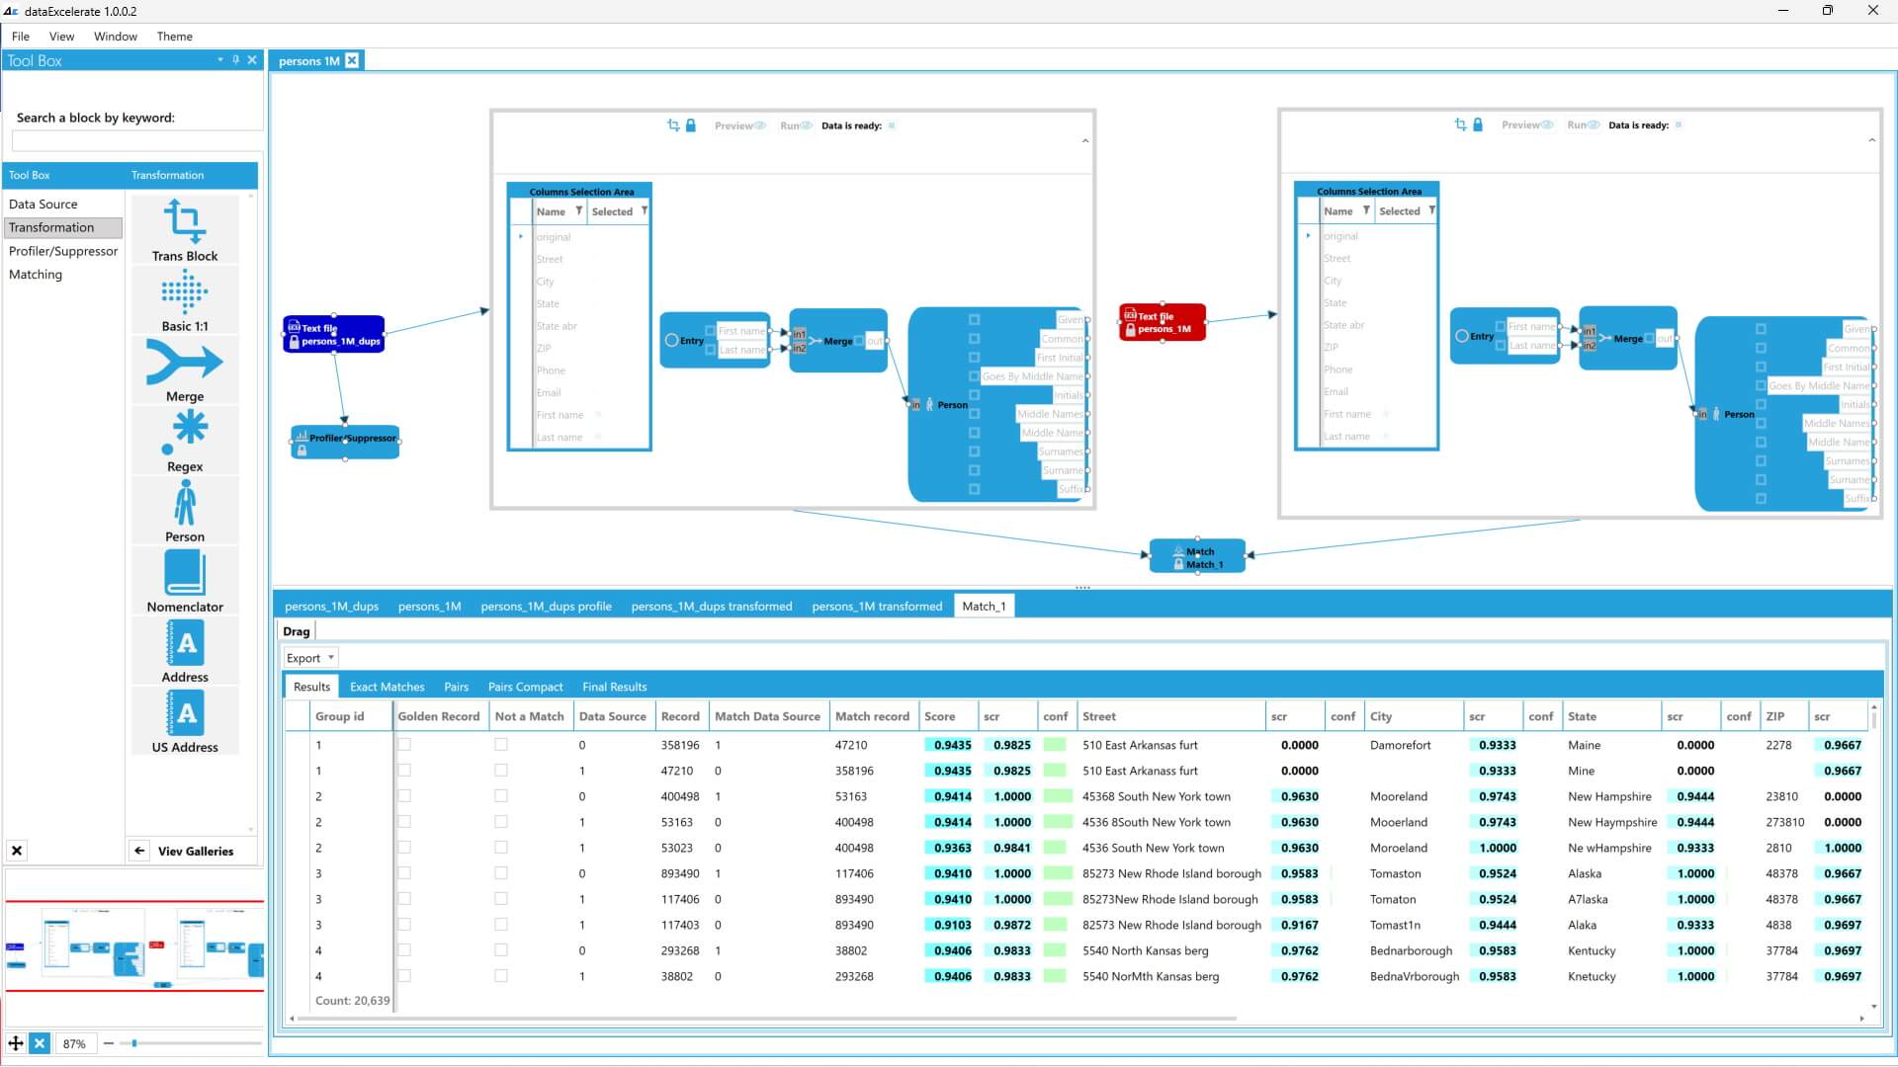Select the Basic 1:1 block icon

pos(185,291)
